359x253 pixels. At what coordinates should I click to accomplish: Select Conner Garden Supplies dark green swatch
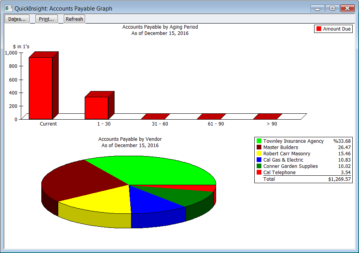(x=259, y=166)
